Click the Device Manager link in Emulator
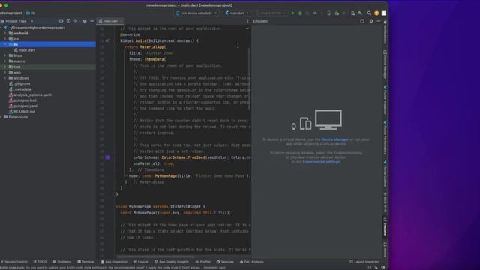Viewport: 480px width, 270px height. 335,139
